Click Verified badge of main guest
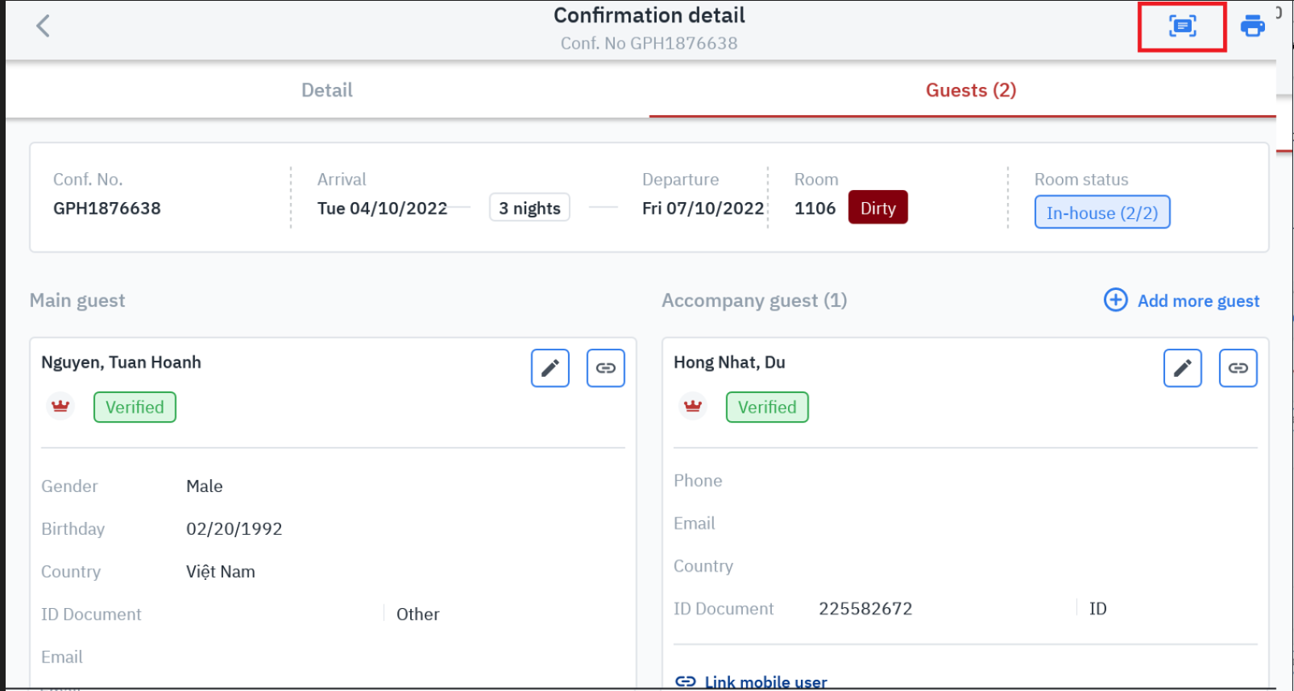Viewport: 1294px width, 691px height. tap(135, 408)
